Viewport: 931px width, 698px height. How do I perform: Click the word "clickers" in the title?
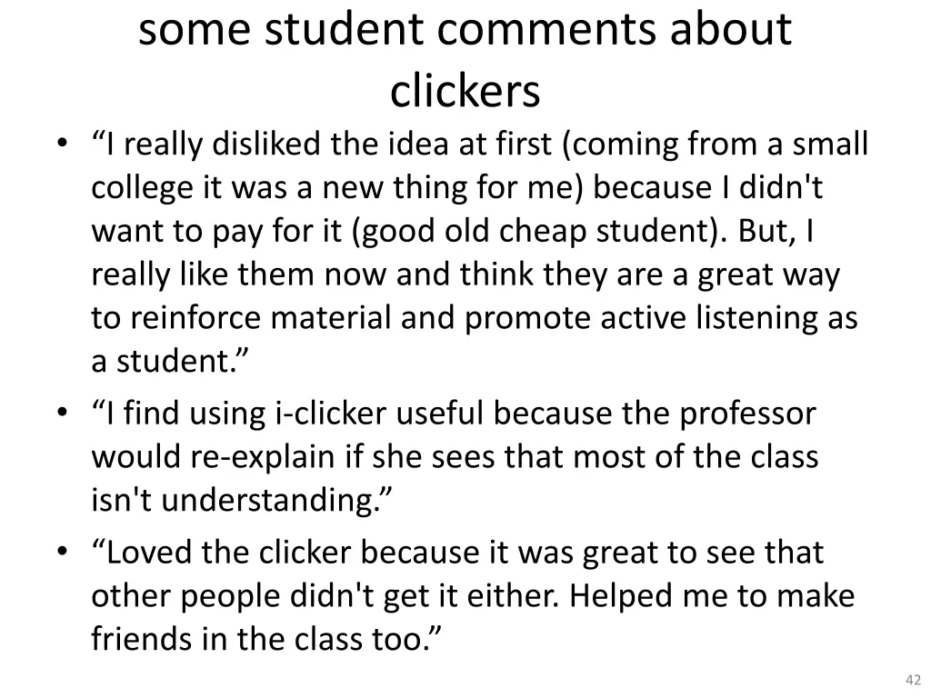465,91
